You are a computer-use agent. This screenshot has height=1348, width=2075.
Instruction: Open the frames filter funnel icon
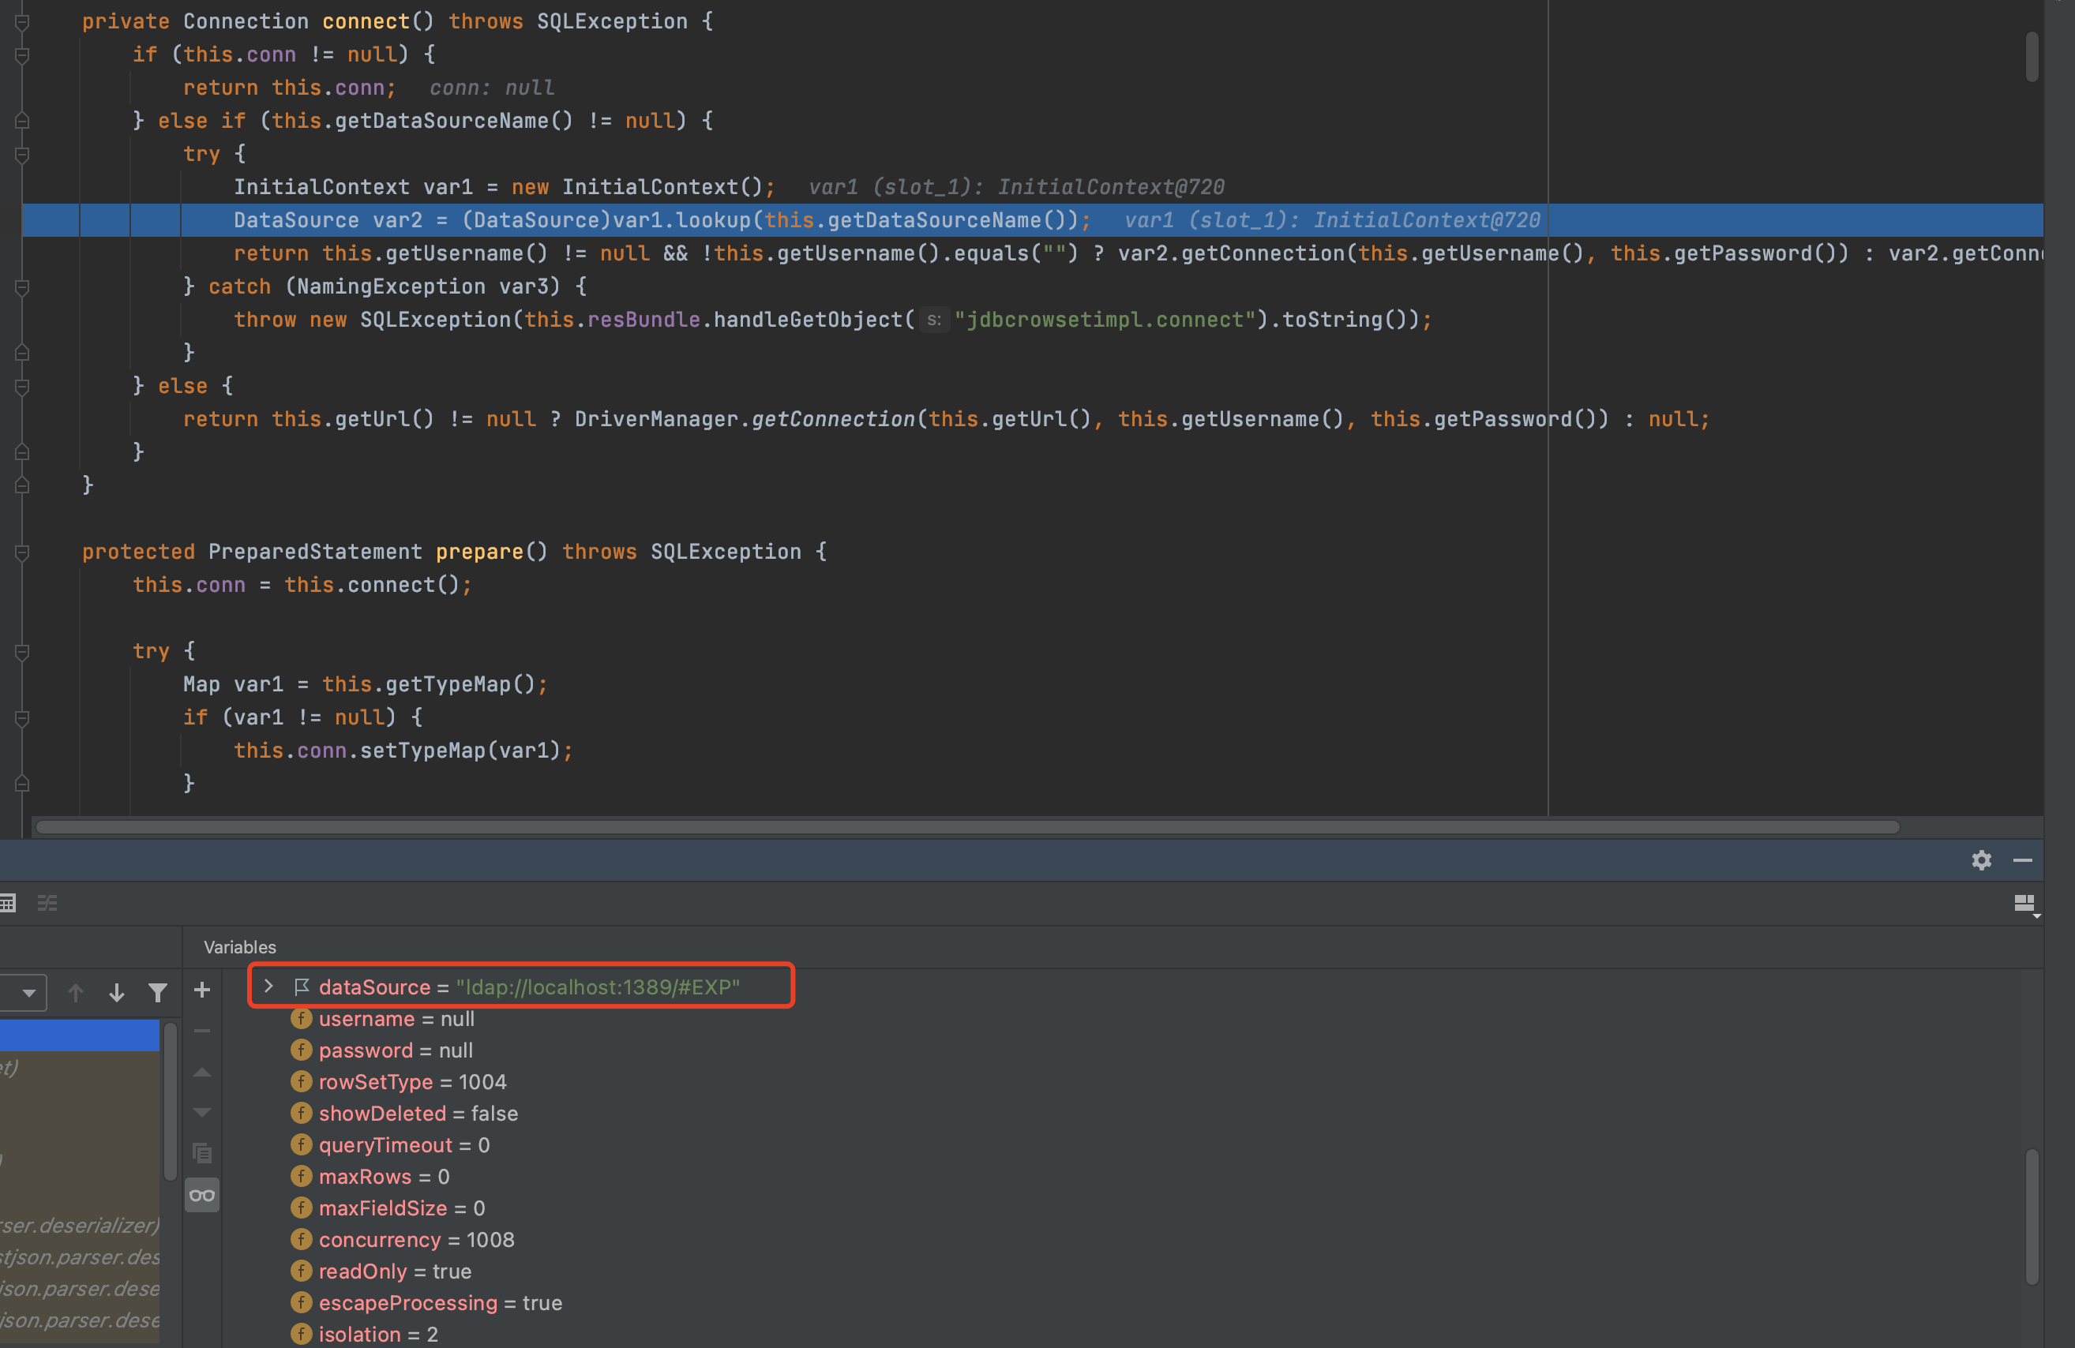click(158, 991)
